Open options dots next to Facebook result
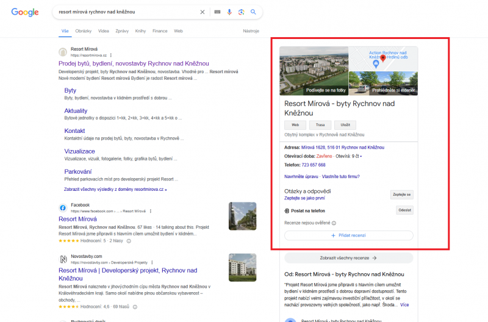 click(151, 211)
